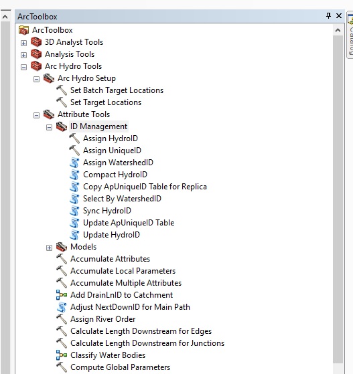Click the Sync HydroID script icon
The width and height of the screenshot is (353, 374).
tap(74, 211)
